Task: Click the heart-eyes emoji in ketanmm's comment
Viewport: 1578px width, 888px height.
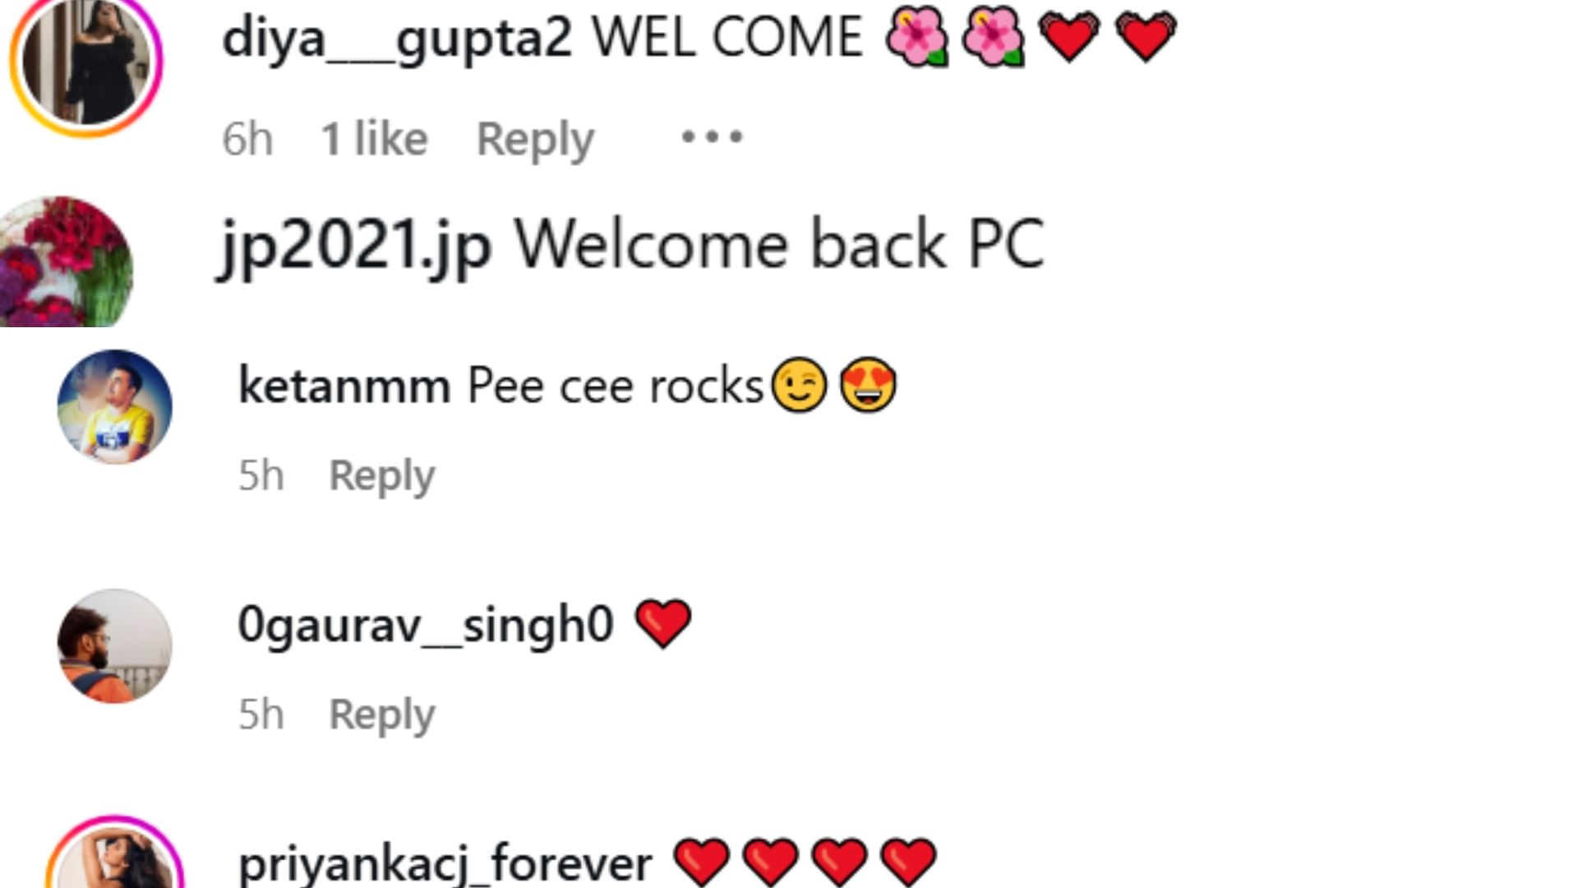Action: pyautogui.click(x=868, y=385)
